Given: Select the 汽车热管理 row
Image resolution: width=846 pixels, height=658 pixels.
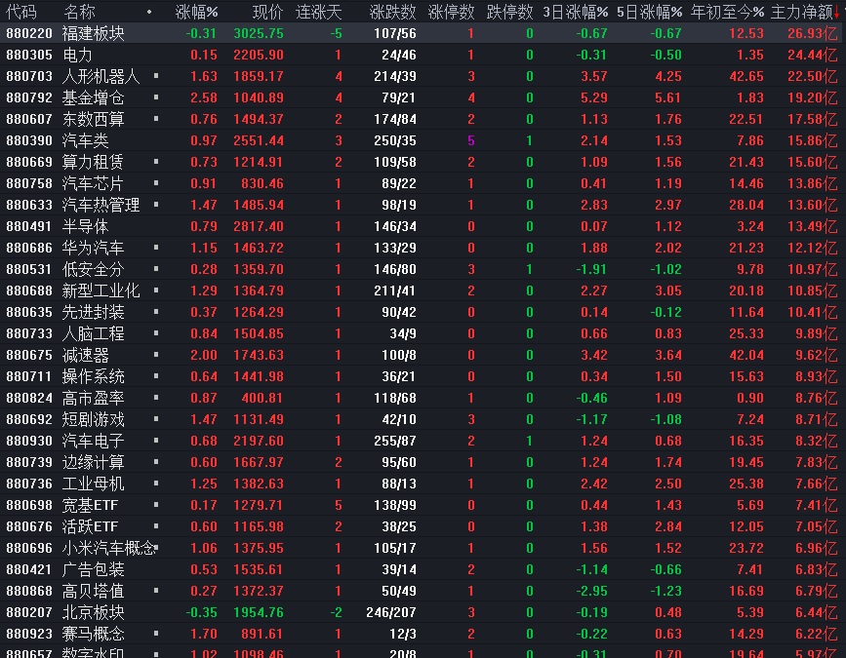Looking at the screenshot, I should pos(423,206).
